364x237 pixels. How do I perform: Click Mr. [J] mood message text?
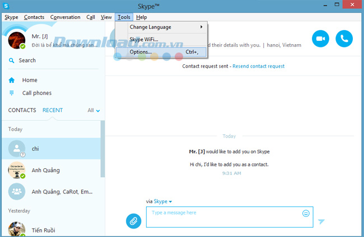click(x=64, y=45)
